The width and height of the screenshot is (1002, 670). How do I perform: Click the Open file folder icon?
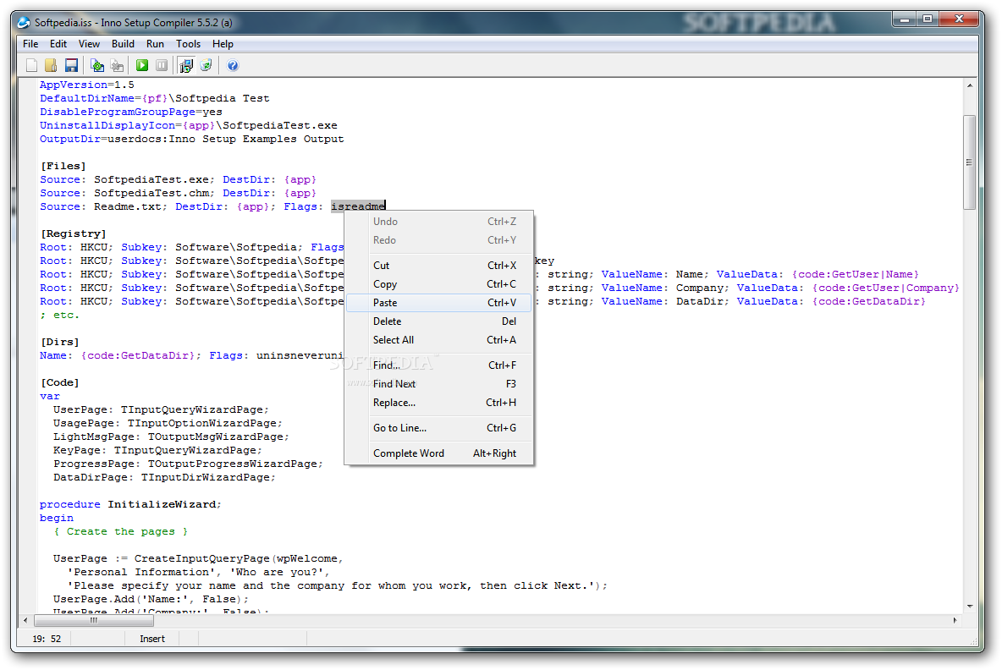(51, 65)
